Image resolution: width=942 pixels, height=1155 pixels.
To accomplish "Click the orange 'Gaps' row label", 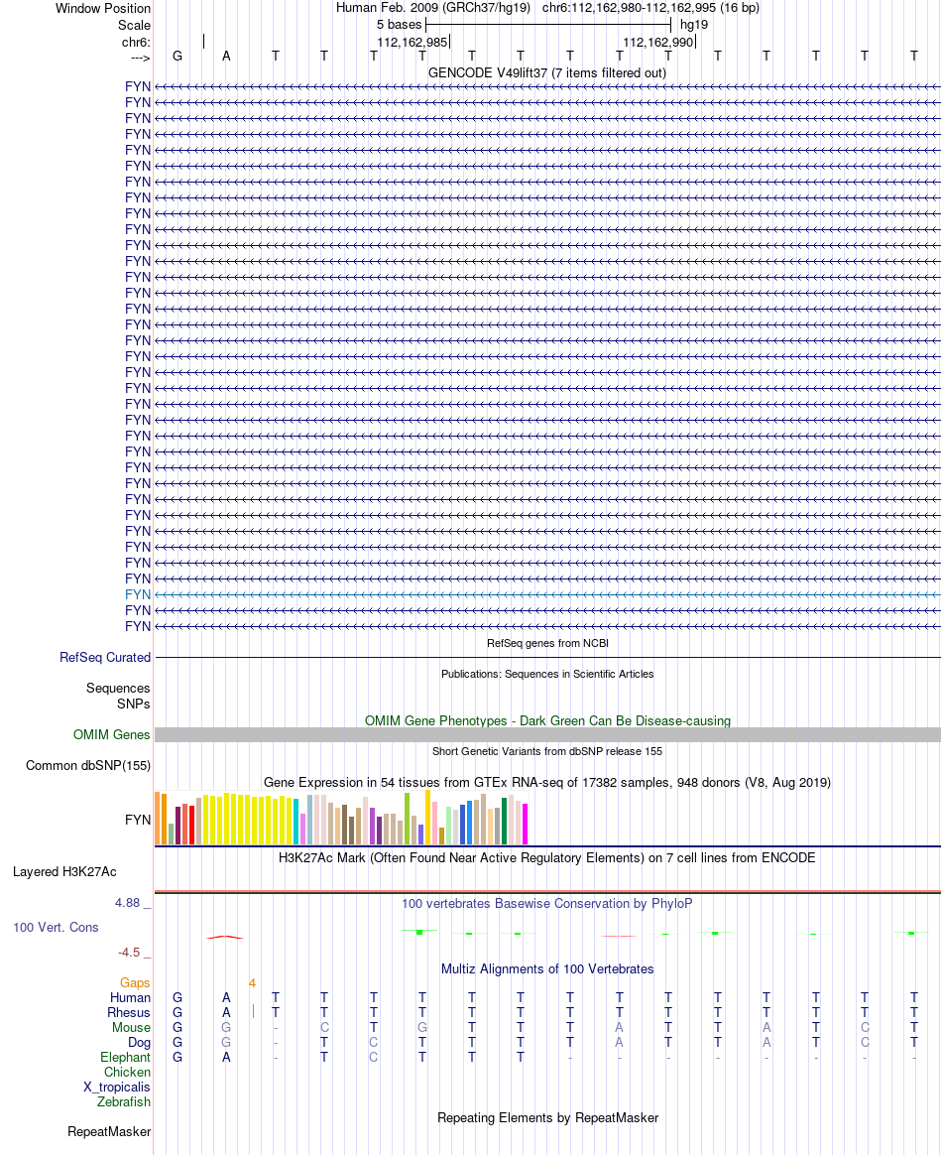I will click(135, 982).
